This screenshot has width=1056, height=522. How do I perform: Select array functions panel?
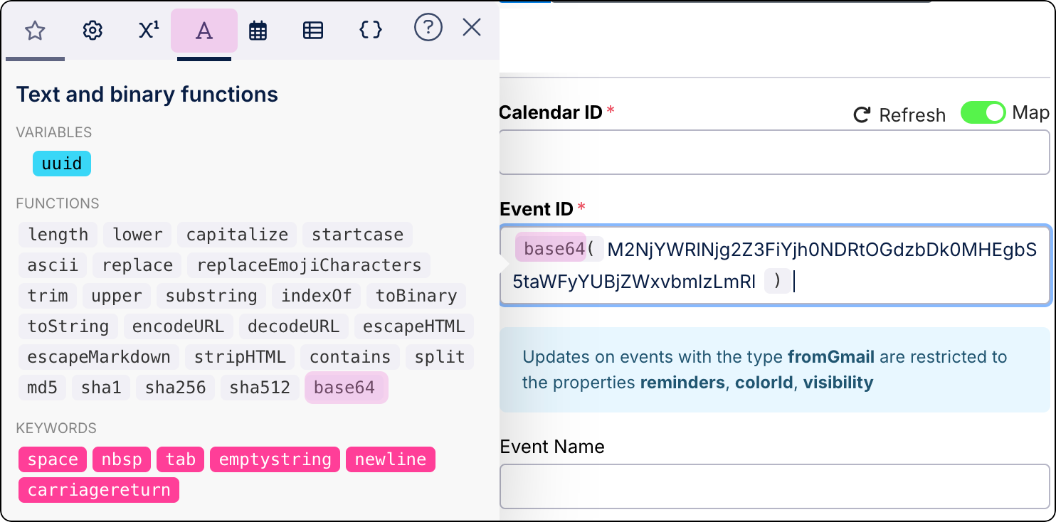pos(313,31)
